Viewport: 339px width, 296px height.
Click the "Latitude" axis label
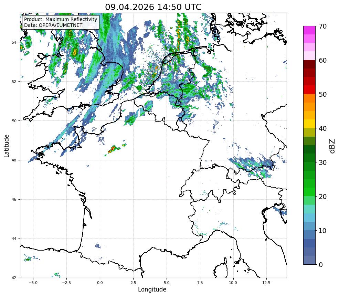click(x=7, y=146)
